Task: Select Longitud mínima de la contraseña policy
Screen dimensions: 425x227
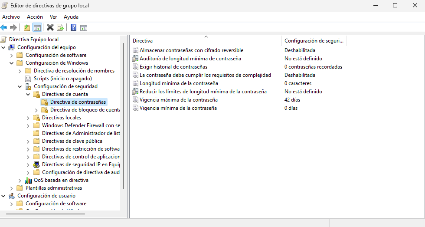Action: point(178,83)
